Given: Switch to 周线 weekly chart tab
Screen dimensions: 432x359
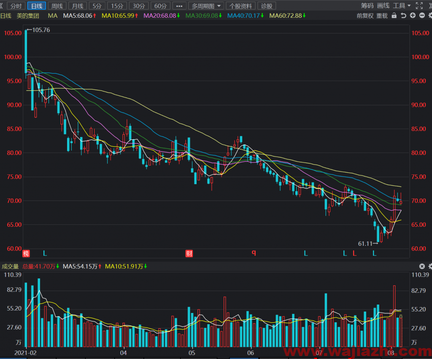Looking at the screenshot, I should point(57,6).
